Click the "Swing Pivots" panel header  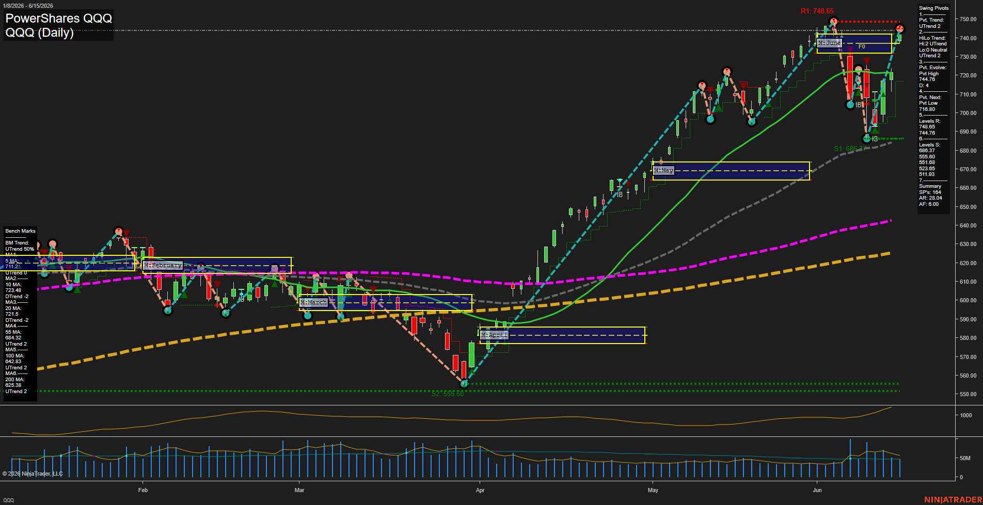(x=934, y=8)
